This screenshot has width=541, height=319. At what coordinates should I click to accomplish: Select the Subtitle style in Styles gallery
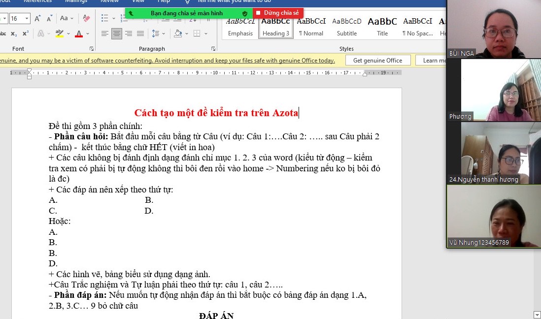[x=347, y=27]
